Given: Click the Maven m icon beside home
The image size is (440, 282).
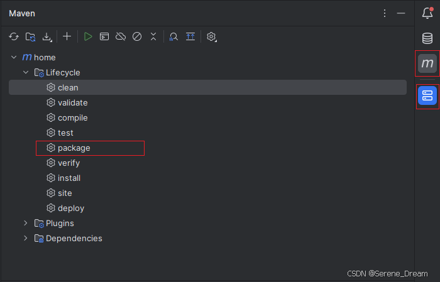Looking at the screenshot, I should (x=27, y=57).
